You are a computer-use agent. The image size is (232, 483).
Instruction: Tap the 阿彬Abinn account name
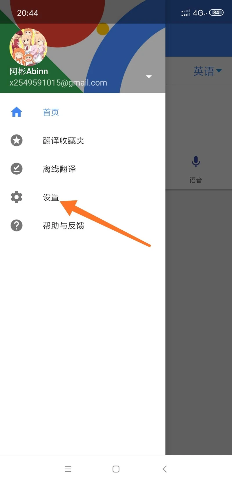pos(29,71)
